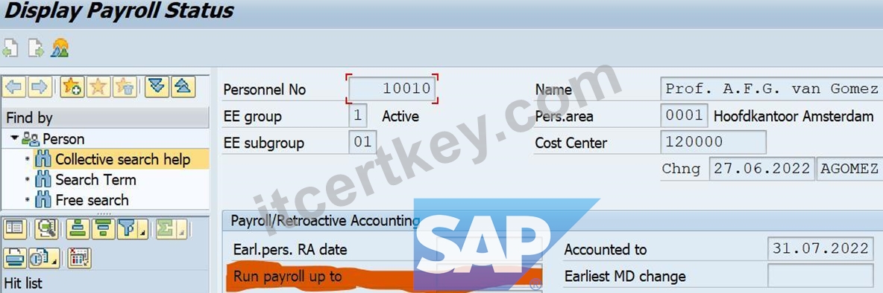Click the Personnel No label
The image size is (883, 293).
pos(265,90)
